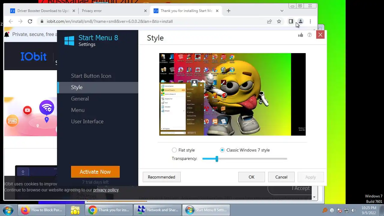Click the thumbs-up like icon
Image resolution: width=384 pixels, height=216 pixels.
[301, 35]
